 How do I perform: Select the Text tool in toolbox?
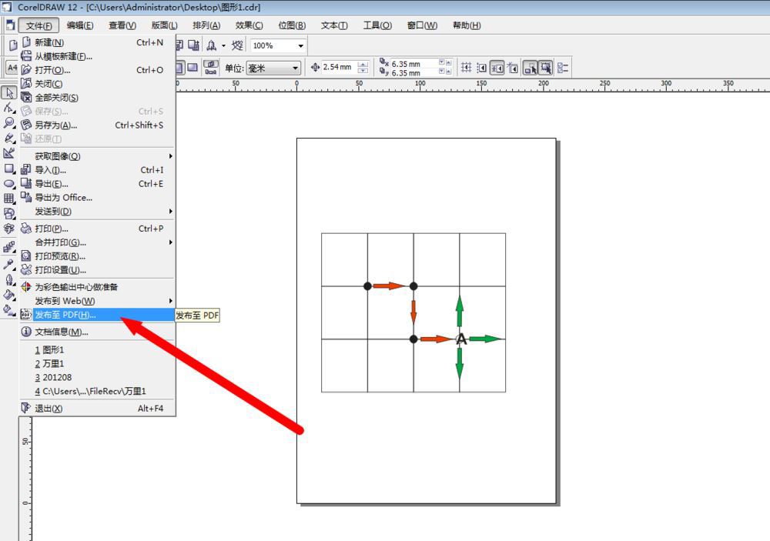point(9,229)
